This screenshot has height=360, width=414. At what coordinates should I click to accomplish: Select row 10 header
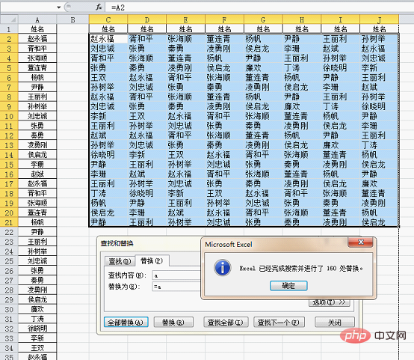[x=9, y=116]
